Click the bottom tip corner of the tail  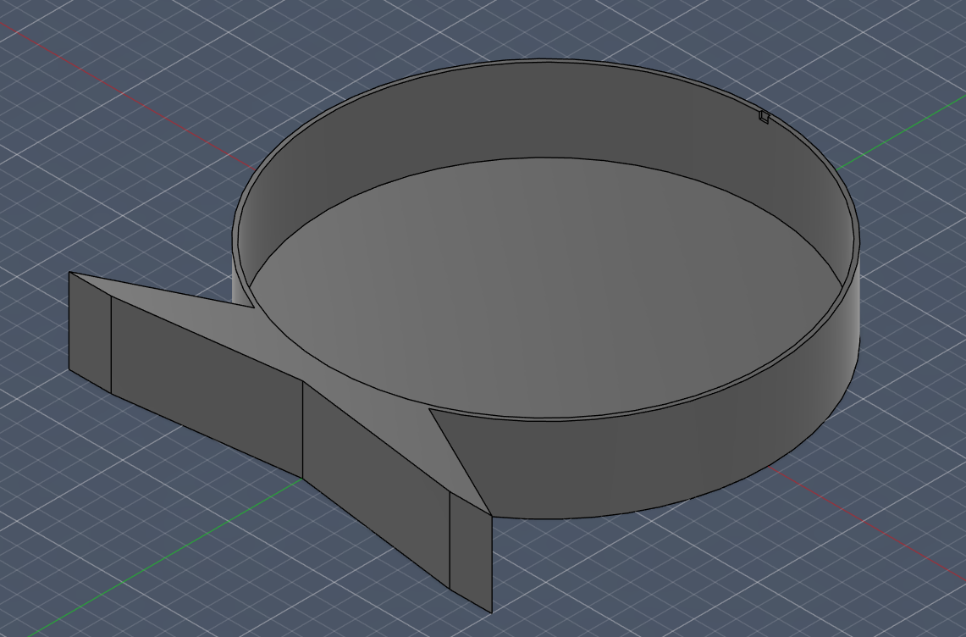[x=491, y=611]
